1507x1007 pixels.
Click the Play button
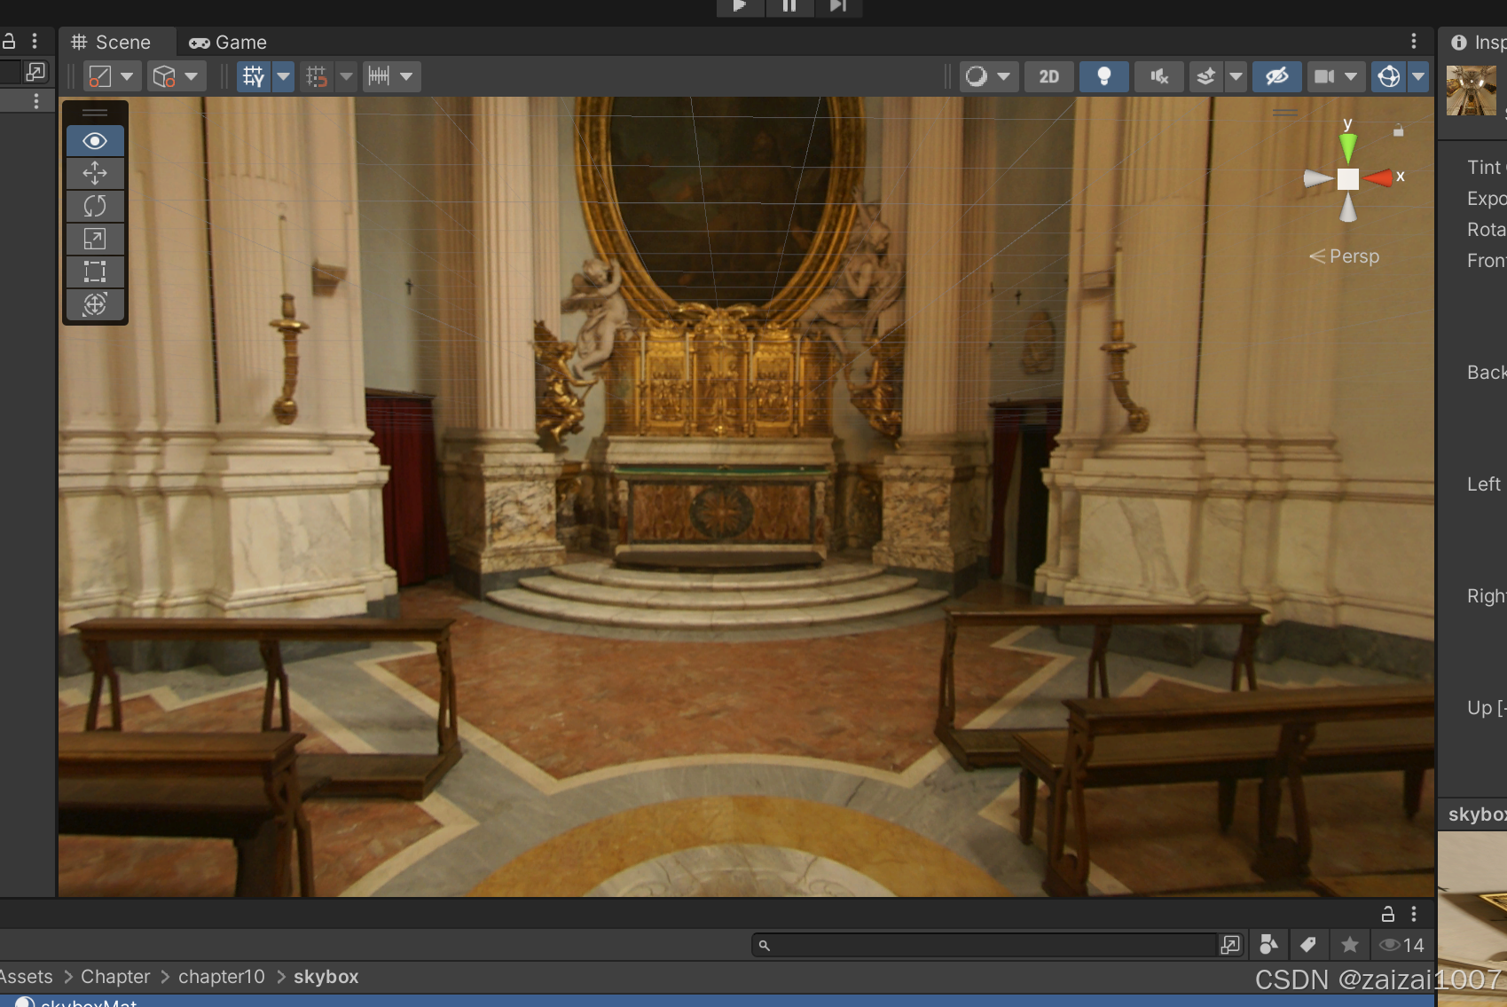pyautogui.click(x=740, y=6)
